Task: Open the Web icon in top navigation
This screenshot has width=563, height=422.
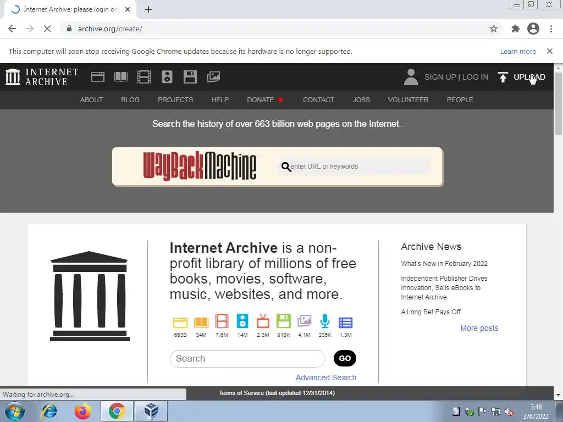Action: (x=98, y=77)
